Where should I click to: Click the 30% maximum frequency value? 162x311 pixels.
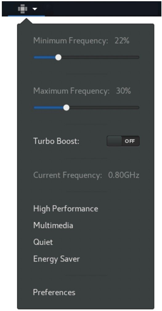click(x=123, y=91)
